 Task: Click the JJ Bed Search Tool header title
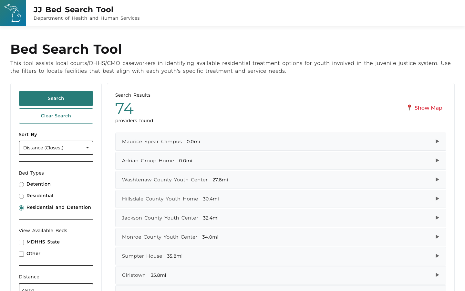[x=73, y=10]
